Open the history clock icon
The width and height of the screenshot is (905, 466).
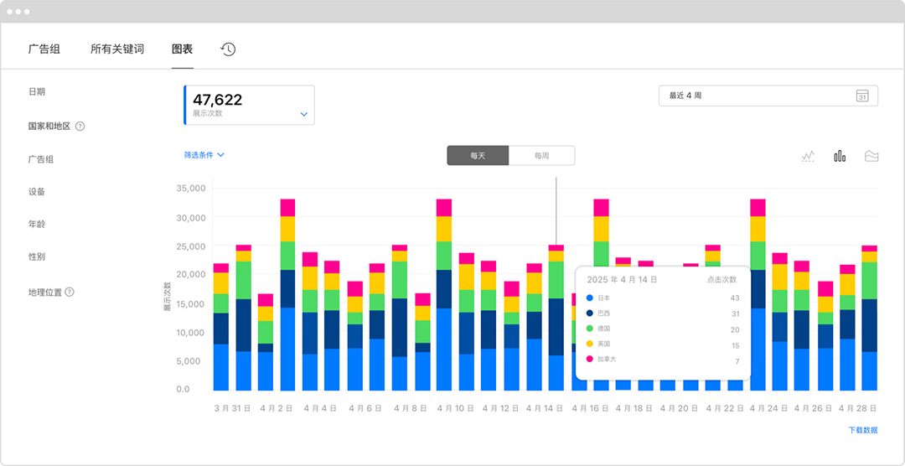228,49
